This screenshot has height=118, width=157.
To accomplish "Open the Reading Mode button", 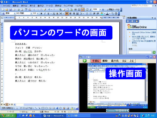I will click(x=113, y=9).
